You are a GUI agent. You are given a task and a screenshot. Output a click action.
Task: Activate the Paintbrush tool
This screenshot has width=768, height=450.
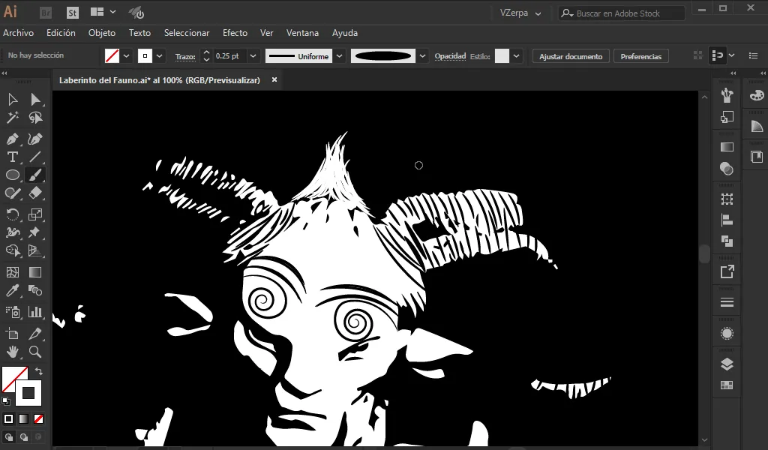35,175
